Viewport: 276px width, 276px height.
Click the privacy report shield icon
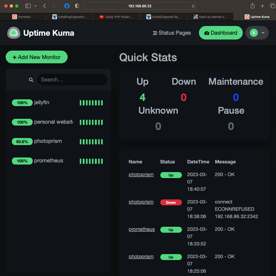pyautogui.click(x=77, y=6)
